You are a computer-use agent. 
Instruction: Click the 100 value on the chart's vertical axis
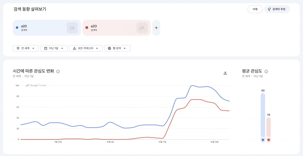point(17,85)
